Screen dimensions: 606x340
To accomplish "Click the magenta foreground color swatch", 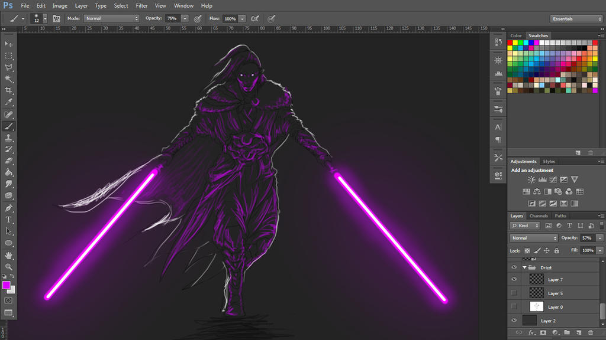I will click(x=6, y=285).
